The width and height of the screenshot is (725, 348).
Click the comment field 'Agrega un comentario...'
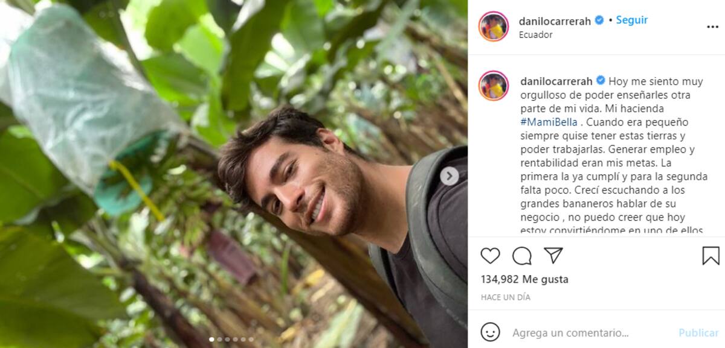pos(570,332)
